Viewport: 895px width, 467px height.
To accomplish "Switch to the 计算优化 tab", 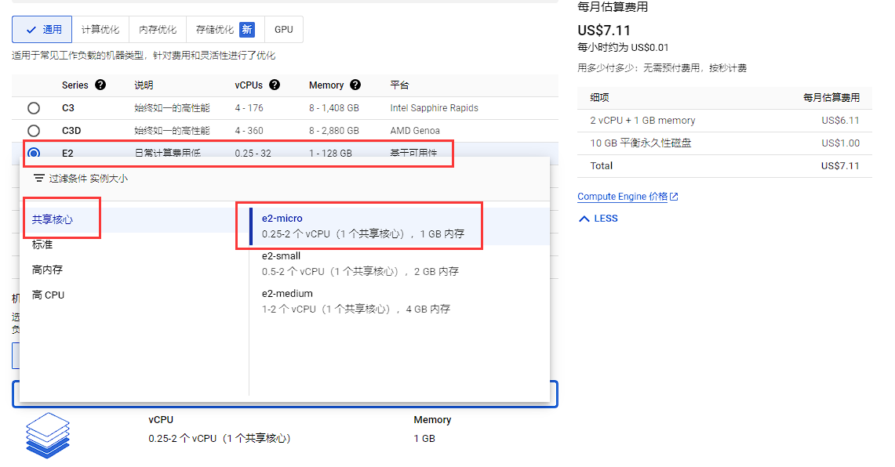I will pos(100,30).
